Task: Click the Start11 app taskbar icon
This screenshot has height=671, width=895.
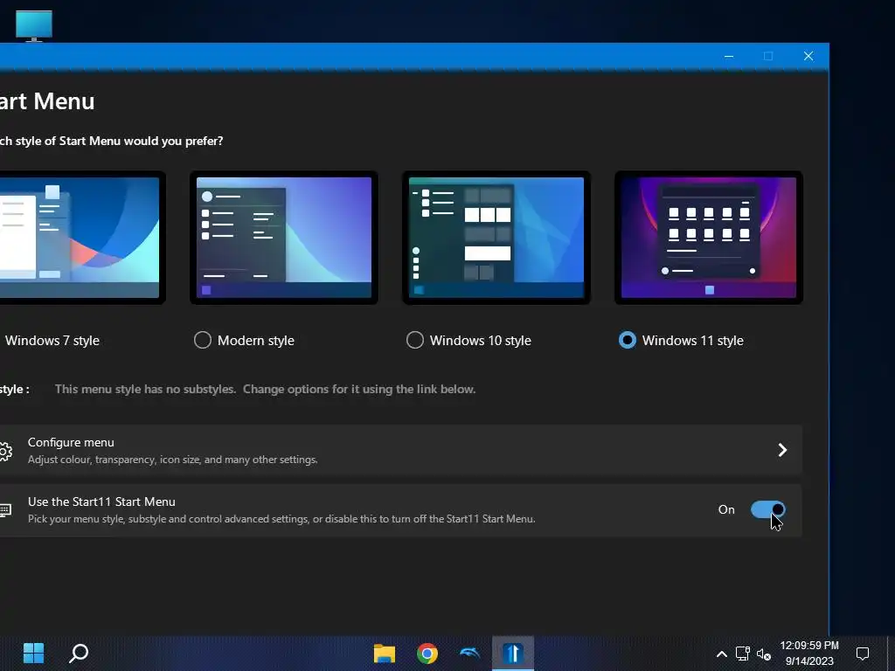Action: pos(512,654)
